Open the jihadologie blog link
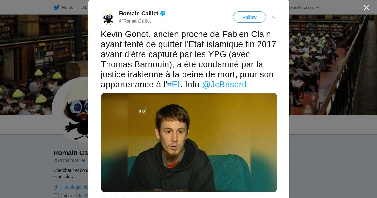This screenshot has height=198, width=377. pos(74,187)
